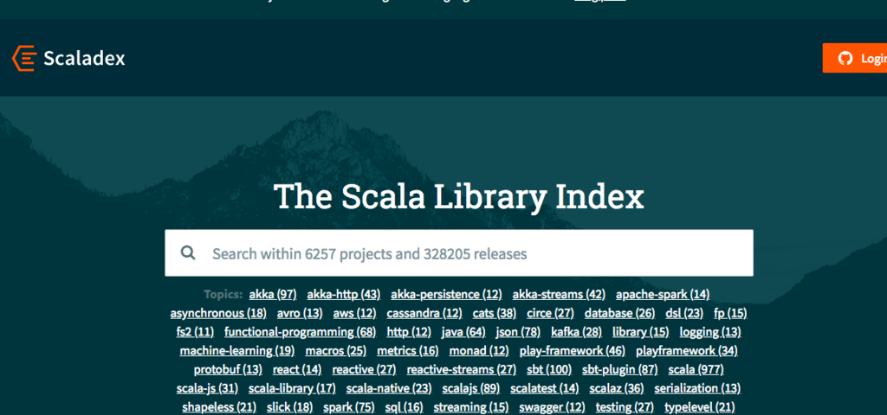Pick the spark (75) topic
This screenshot has height=415, width=887.
click(349, 406)
